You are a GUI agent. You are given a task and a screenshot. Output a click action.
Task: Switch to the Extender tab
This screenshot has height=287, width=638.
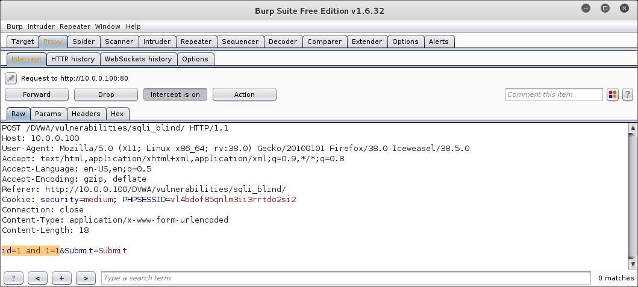[x=367, y=42]
